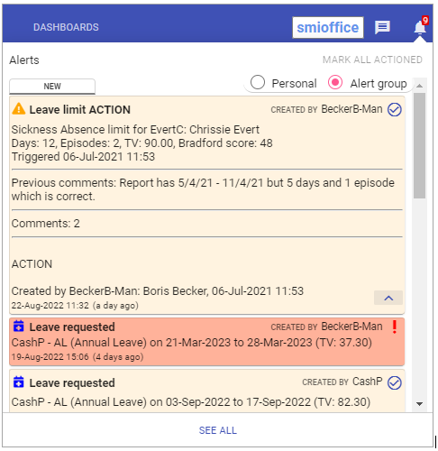
Task: Click calendar icon on red Leave requested alert
Action: point(19,326)
